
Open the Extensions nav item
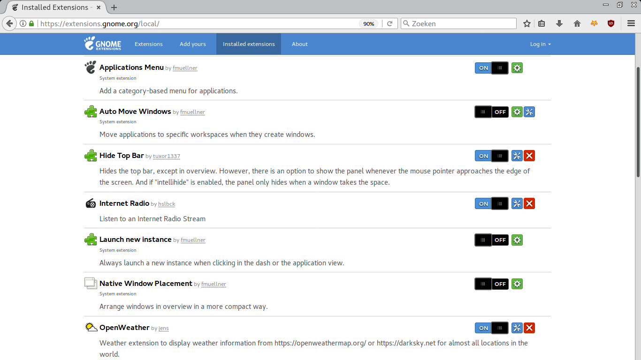(x=149, y=44)
